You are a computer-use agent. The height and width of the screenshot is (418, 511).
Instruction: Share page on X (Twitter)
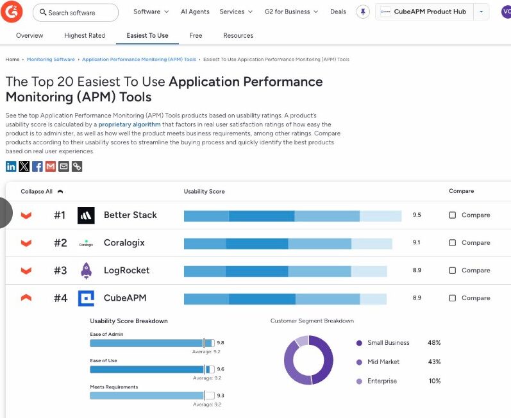(x=24, y=167)
